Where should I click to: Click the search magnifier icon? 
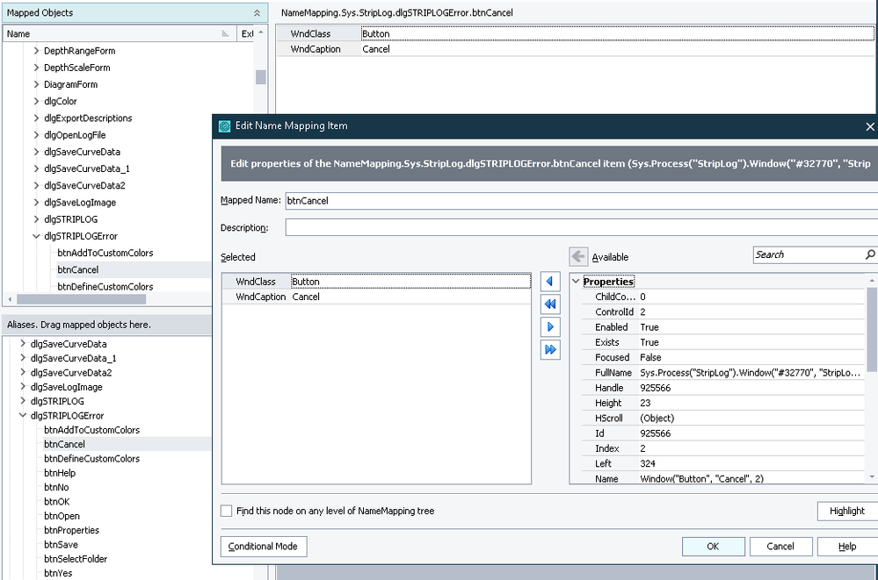[x=870, y=254]
